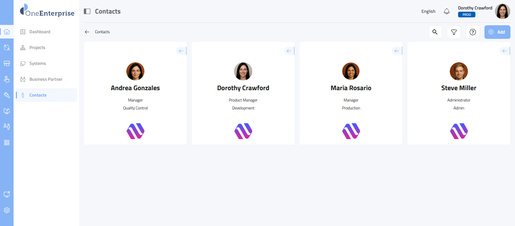Click the notification bell icon
This screenshot has height=226, width=515.
point(447,11)
